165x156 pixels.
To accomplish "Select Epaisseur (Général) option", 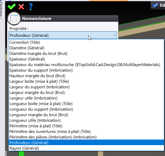I will pos(86,59).
